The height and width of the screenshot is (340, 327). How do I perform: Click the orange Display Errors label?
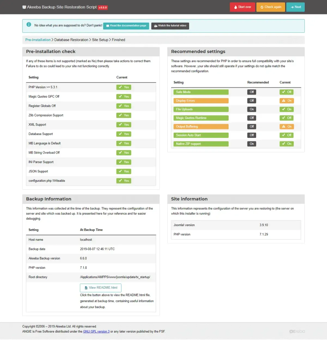click(201, 101)
